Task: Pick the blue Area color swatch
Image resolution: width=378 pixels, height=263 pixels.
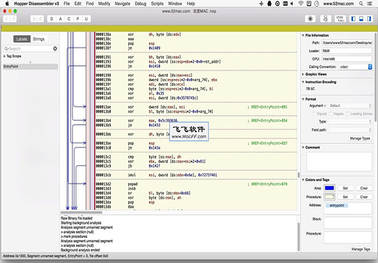Action: [x=329, y=188]
